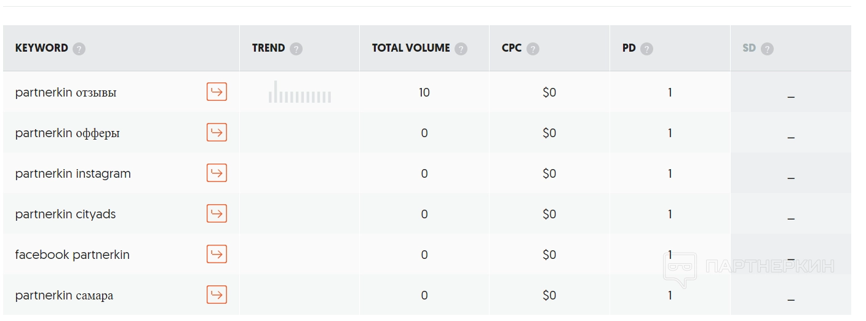The width and height of the screenshot is (866, 321).
Task: Click help icon beside SD header
Action: (x=767, y=49)
